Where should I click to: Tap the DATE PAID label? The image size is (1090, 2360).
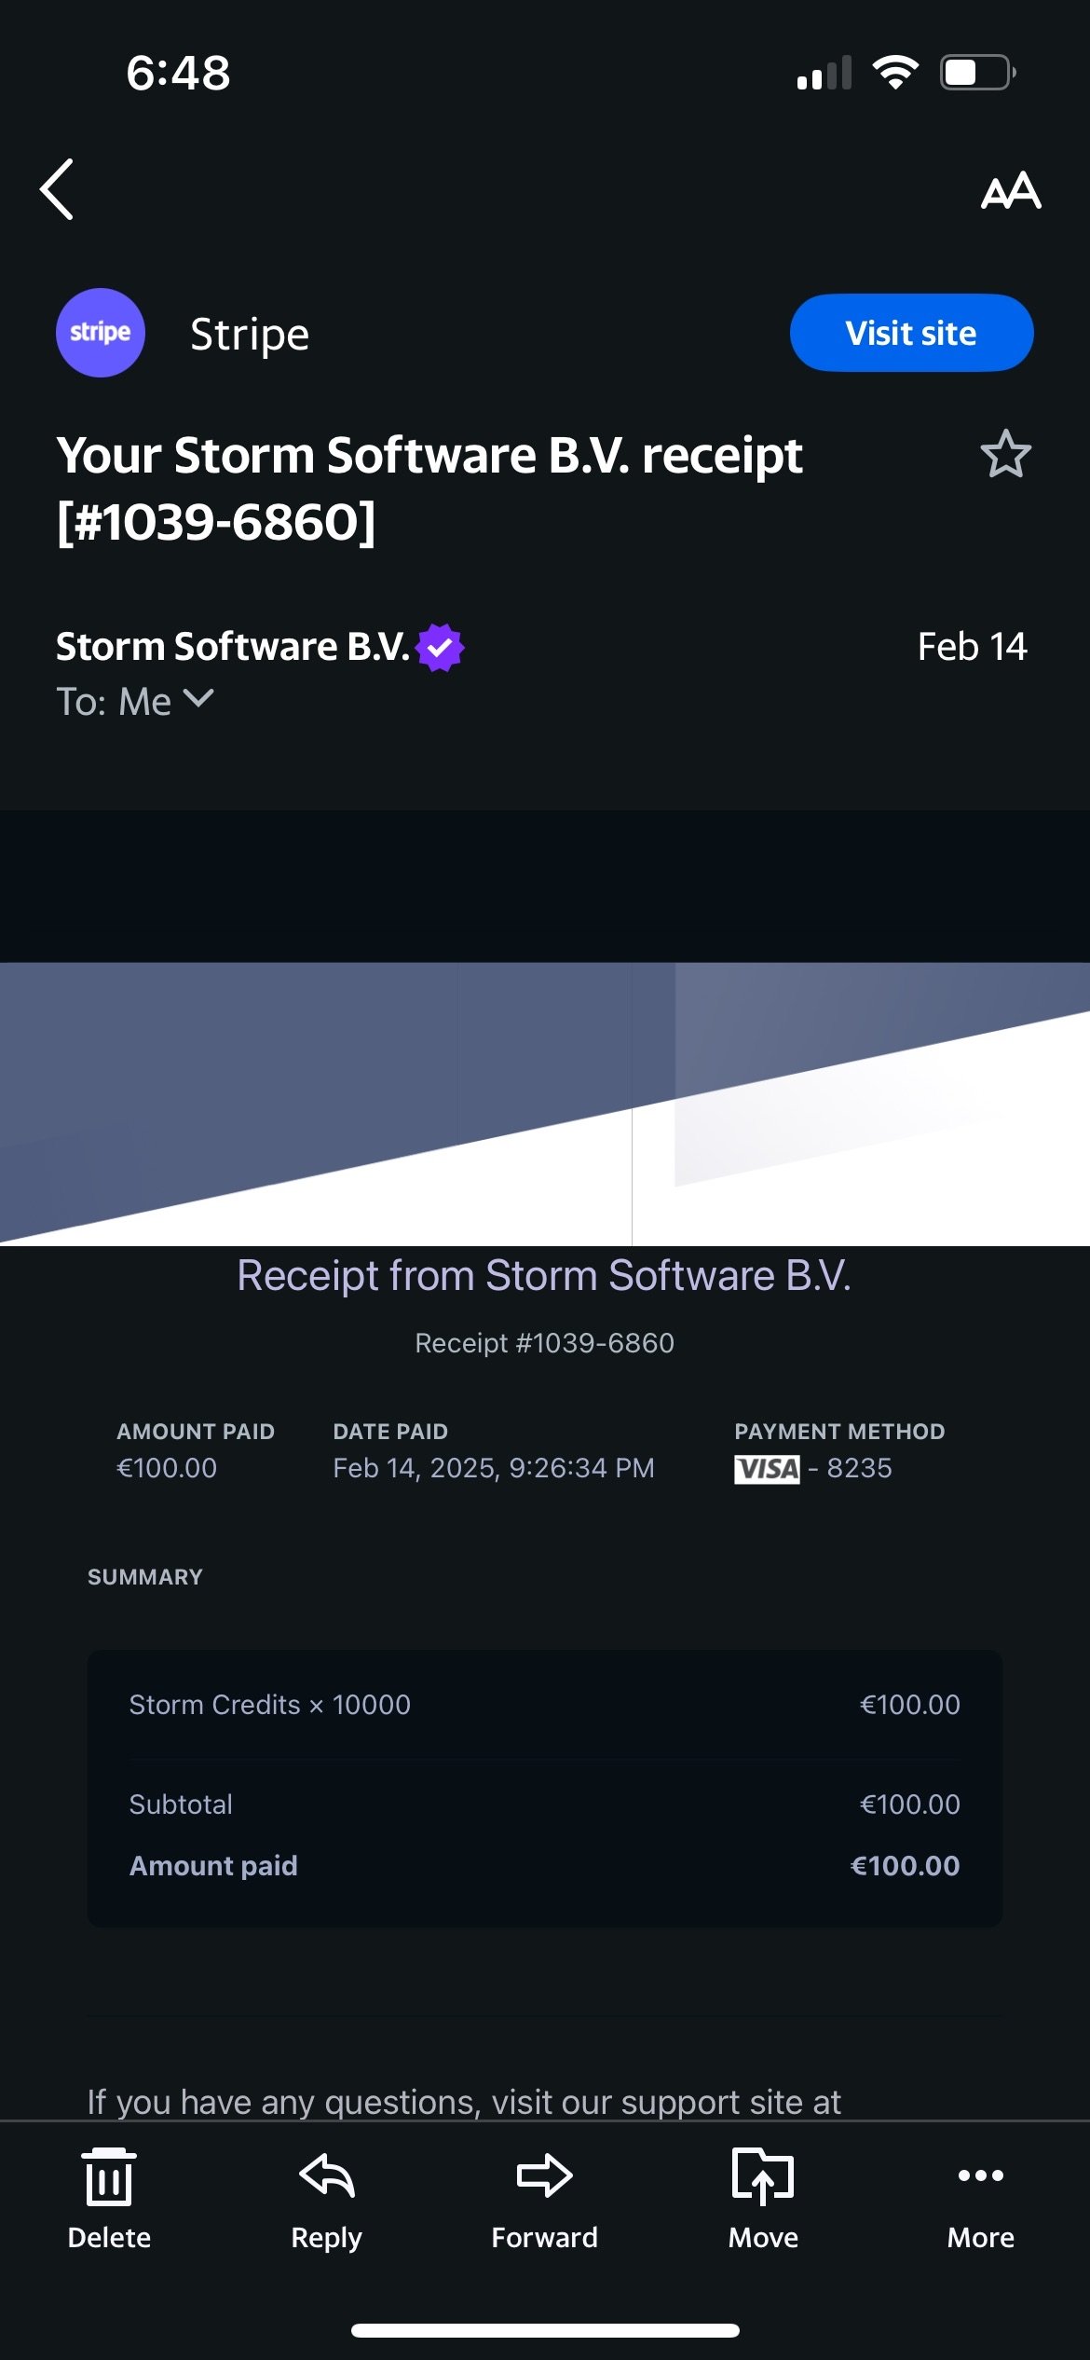tap(390, 1432)
